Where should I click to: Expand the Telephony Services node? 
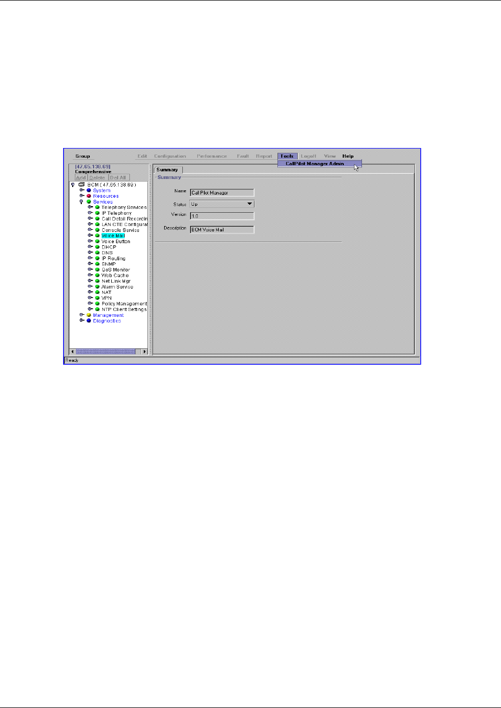pyautogui.click(x=90, y=207)
